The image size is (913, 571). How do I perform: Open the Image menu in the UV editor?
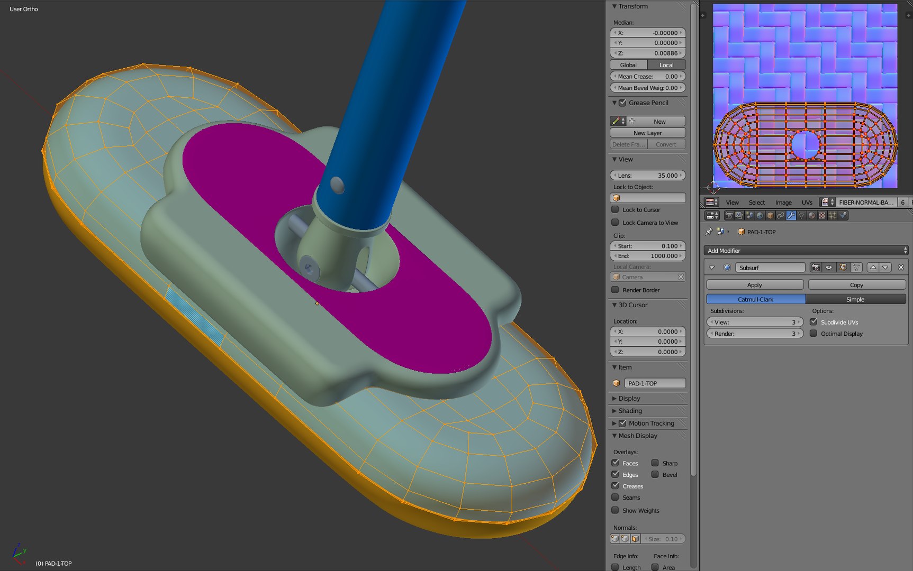click(x=783, y=202)
